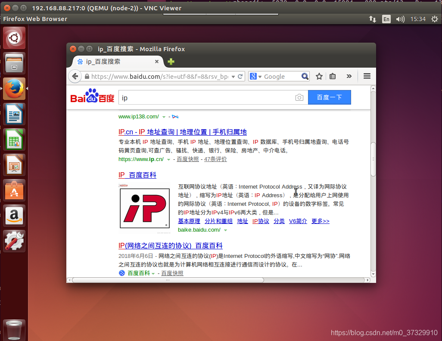Click the vertical scrollbar thumb
This screenshot has width=442, height=341.
(x=373, y=159)
